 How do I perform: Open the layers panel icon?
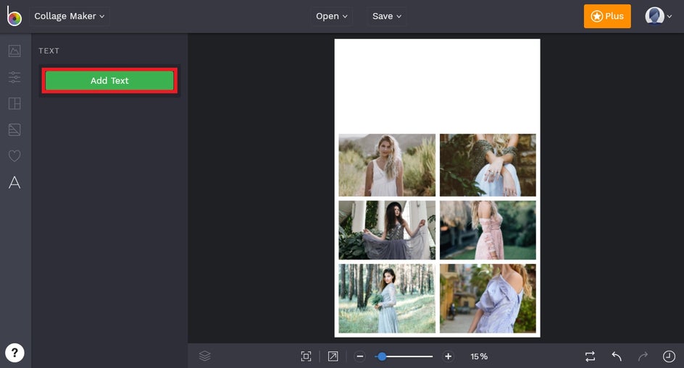pos(205,356)
